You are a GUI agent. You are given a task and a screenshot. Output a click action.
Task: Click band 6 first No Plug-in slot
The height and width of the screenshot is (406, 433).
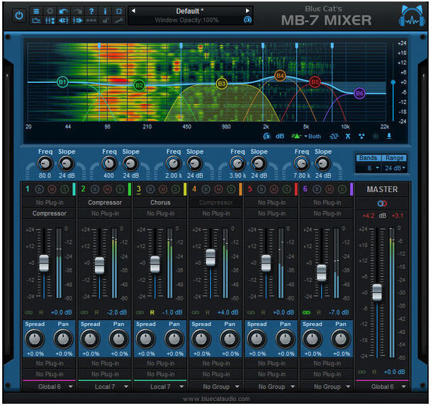[x=327, y=203]
